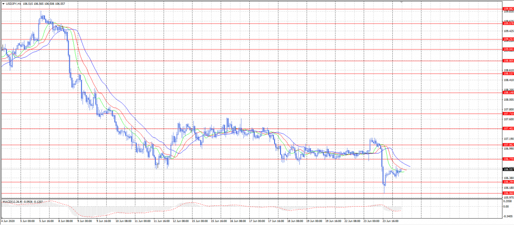The height and width of the screenshot is (225, 514).
Task: Click the current price label 106.557
Action: pos(508,169)
